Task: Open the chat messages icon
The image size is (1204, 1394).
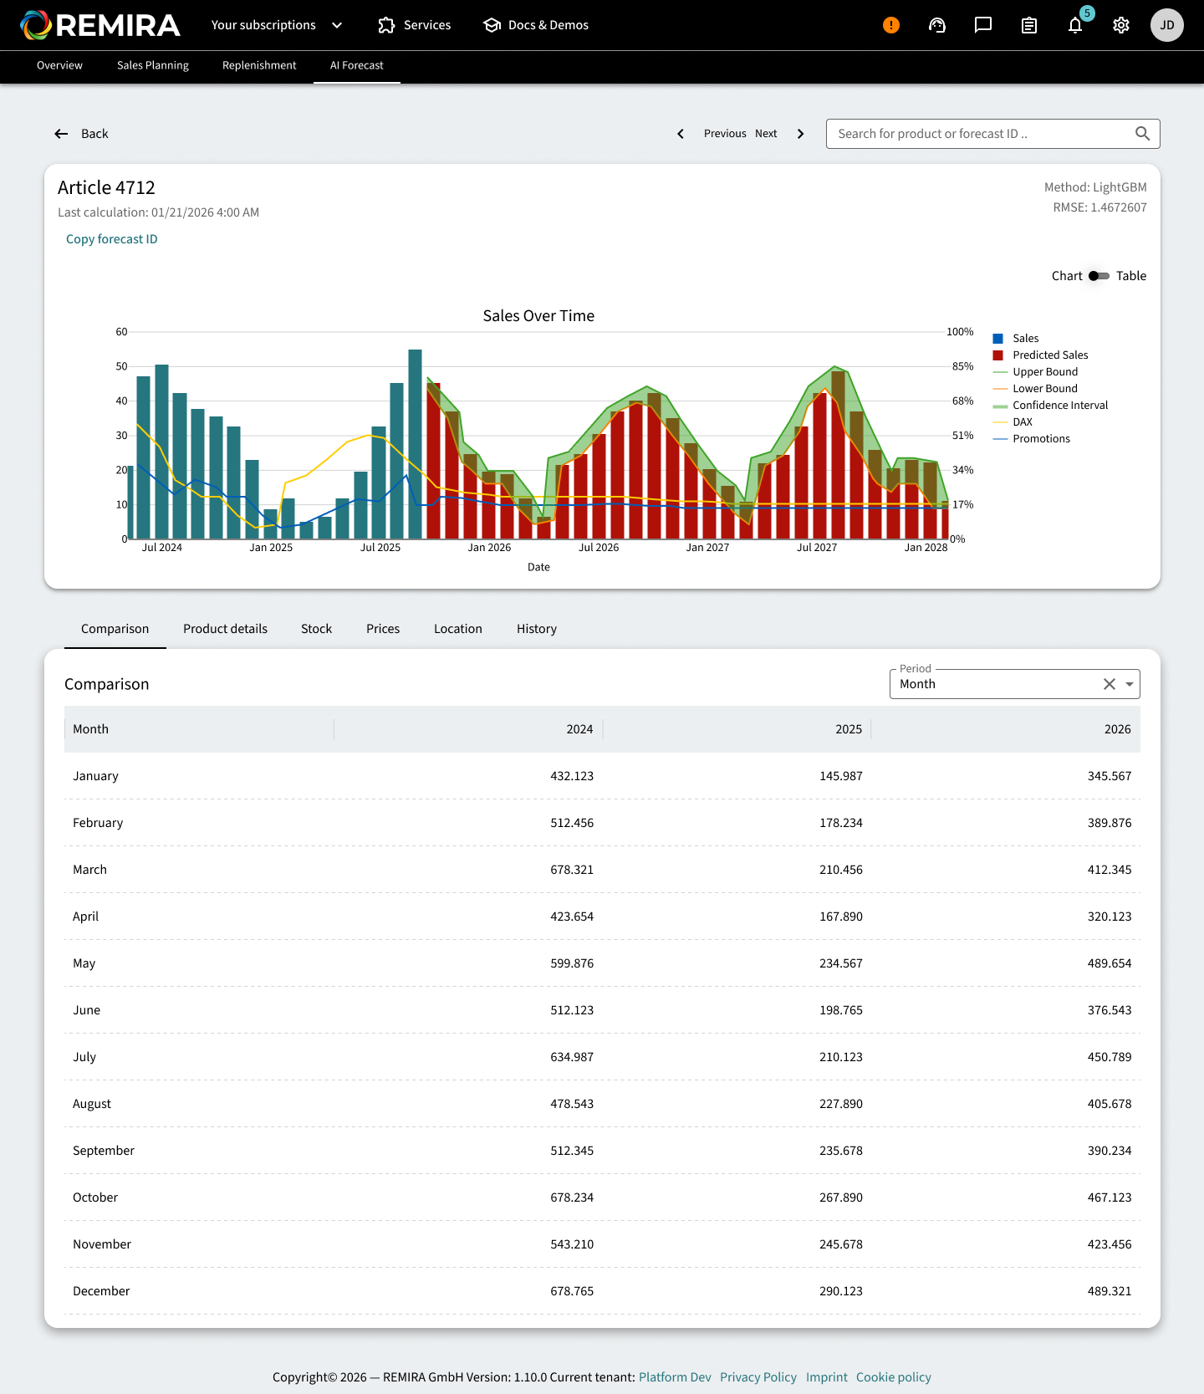Action: 983,25
